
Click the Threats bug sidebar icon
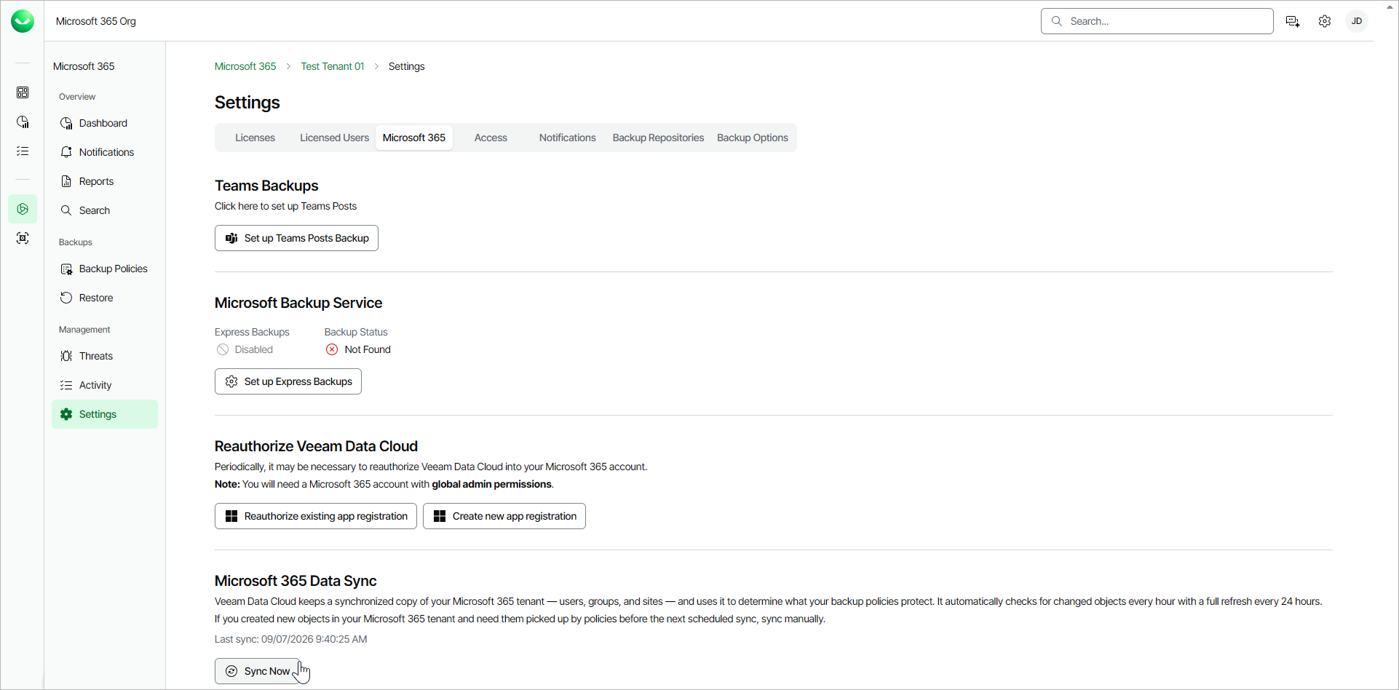click(66, 356)
